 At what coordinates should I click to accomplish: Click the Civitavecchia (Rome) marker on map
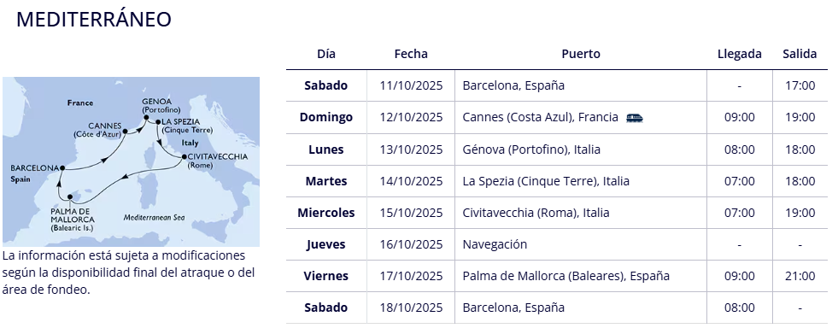pyautogui.click(x=185, y=157)
